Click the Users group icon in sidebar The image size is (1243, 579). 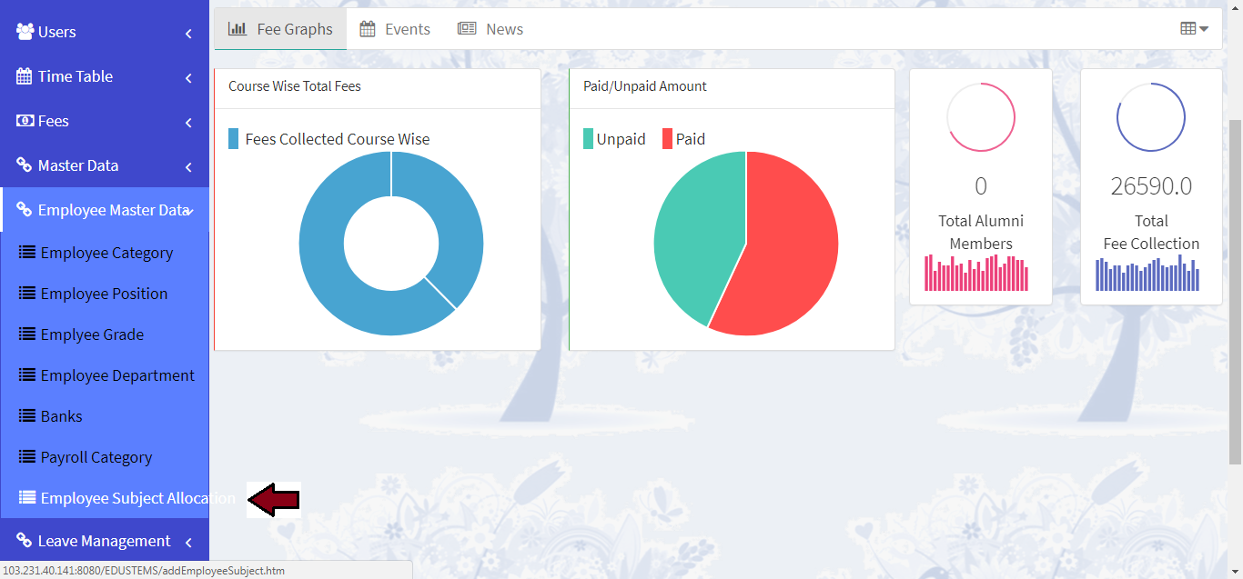click(x=25, y=32)
